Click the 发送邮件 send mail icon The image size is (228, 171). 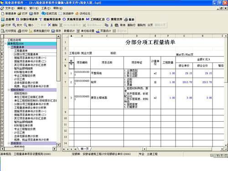tap(60, 14)
